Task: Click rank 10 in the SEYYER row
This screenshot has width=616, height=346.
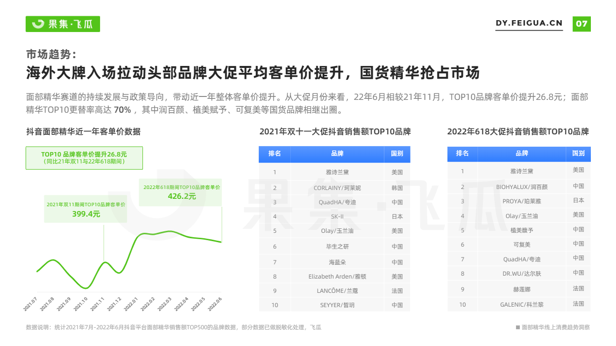Action: (x=274, y=305)
